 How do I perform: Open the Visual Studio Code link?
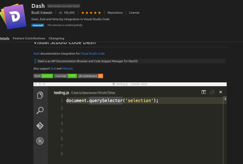(x=93, y=54)
